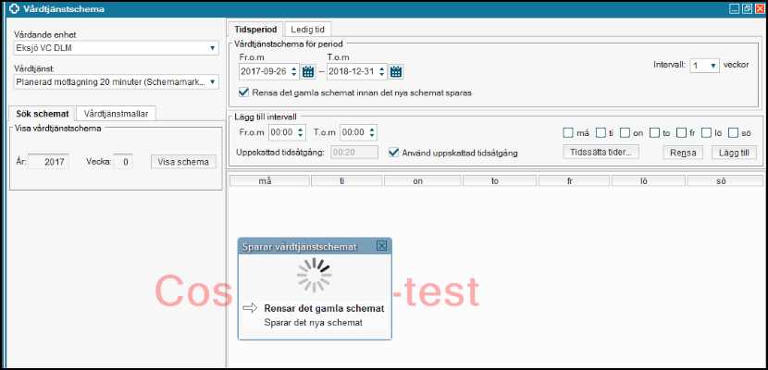Click the Vecka input field
This screenshot has width=768, height=370.
(x=123, y=162)
